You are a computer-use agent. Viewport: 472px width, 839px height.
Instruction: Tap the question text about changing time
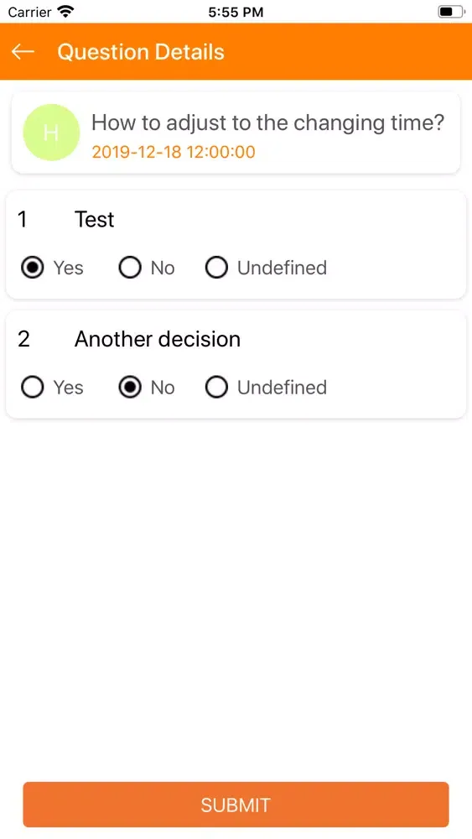267,123
